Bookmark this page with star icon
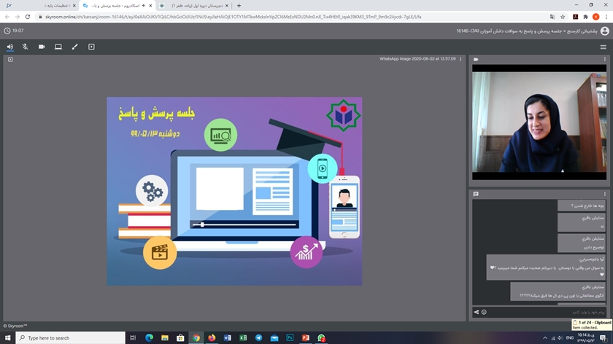The height and width of the screenshot is (344, 613). [562, 17]
